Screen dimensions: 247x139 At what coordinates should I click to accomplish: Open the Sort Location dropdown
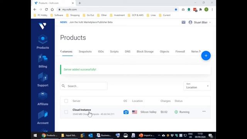pyautogui.click(x=197, y=86)
